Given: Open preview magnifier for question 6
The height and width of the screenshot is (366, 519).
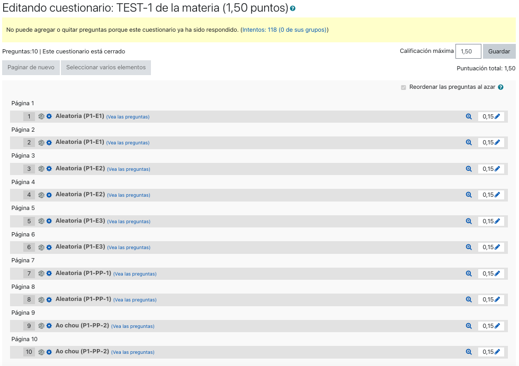Looking at the screenshot, I should tap(469, 248).
